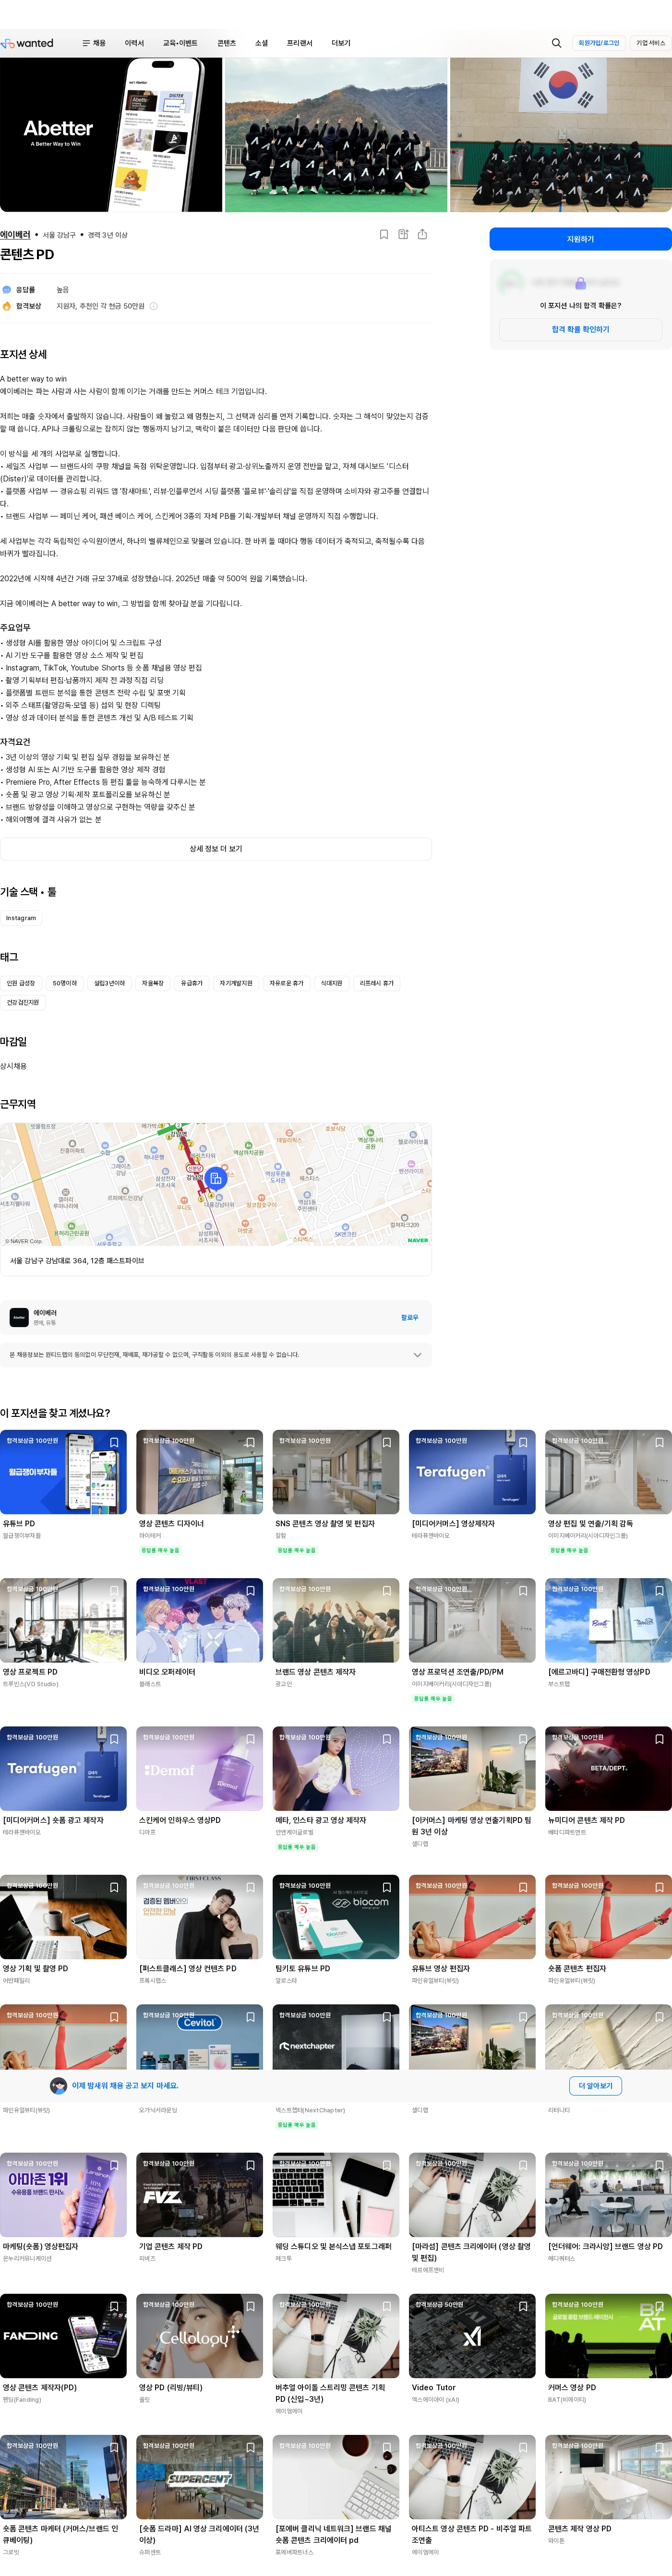Viewport: 672px width, 2576px height.
Task: Open the team photo with the Korean flag
Action: click(561, 135)
